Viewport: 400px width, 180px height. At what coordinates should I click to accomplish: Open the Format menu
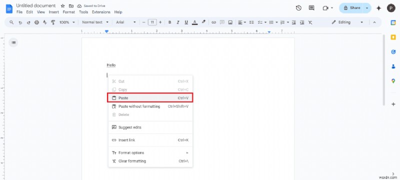[x=69, y=12]
